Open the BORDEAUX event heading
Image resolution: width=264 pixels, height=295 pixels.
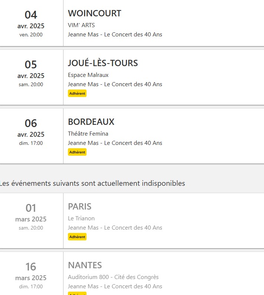click(x=91, y=122)
